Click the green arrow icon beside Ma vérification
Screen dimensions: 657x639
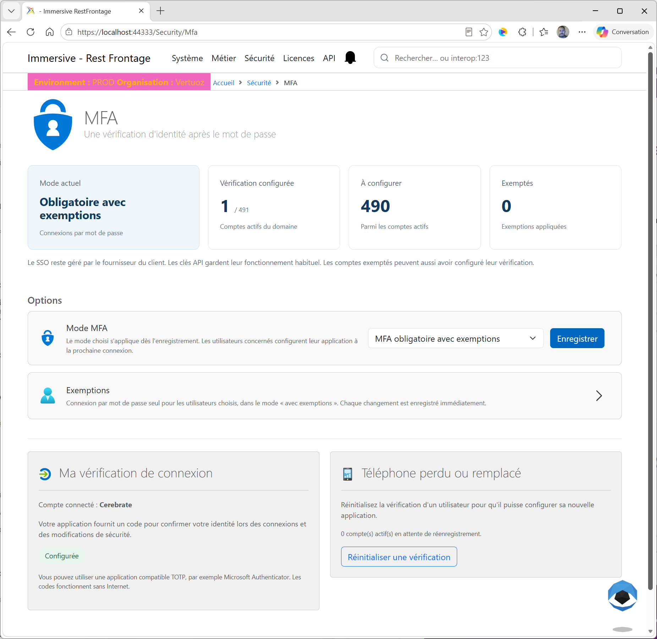tap(45, 474)
